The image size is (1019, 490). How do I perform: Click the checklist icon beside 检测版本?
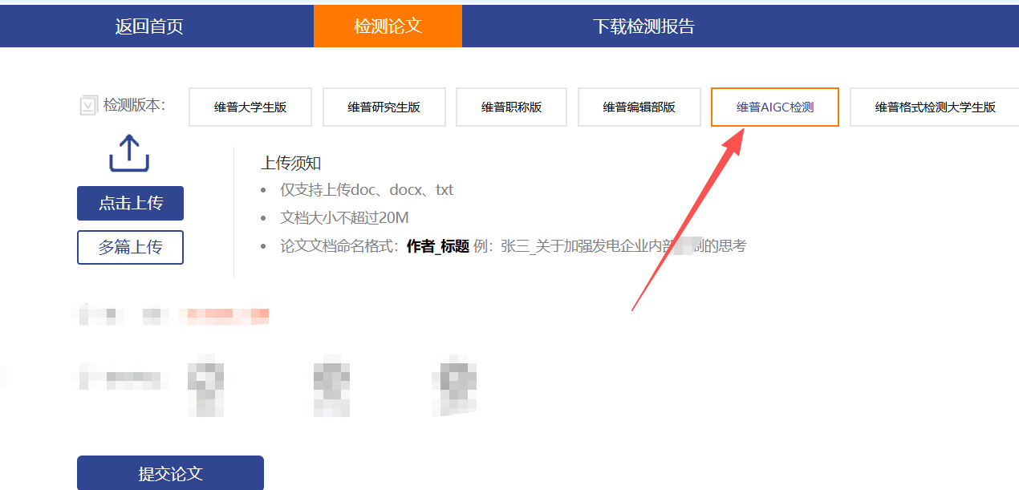(x=88, y=106)
